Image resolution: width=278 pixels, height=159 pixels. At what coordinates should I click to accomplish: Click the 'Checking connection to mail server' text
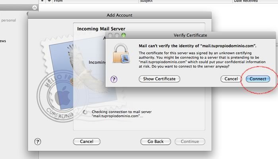point(122,114)
